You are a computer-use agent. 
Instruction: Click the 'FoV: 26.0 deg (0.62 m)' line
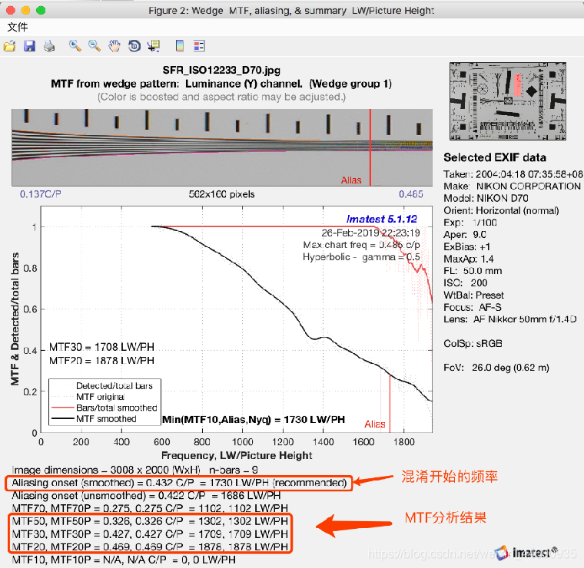coord(496,368)
